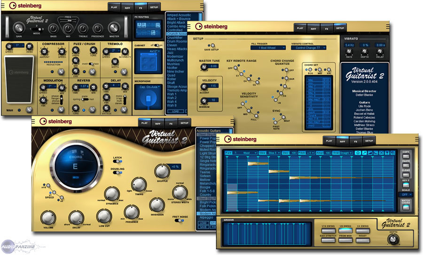Click the Reverb footswitch stomp button
Viewport: 423px width, 255px height.
point(93,110)
